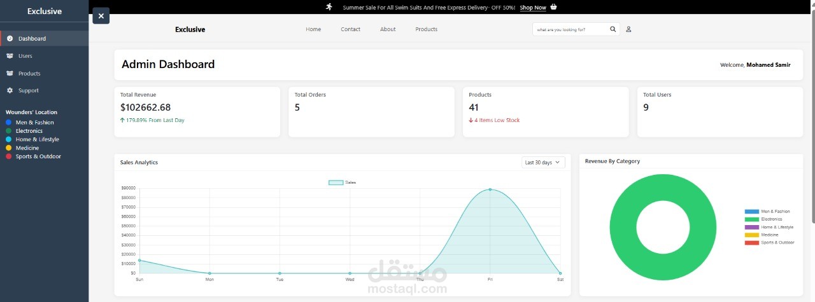Click the Sales Analytics title
This screenshot has width=815, height=302.
point(139,162)
